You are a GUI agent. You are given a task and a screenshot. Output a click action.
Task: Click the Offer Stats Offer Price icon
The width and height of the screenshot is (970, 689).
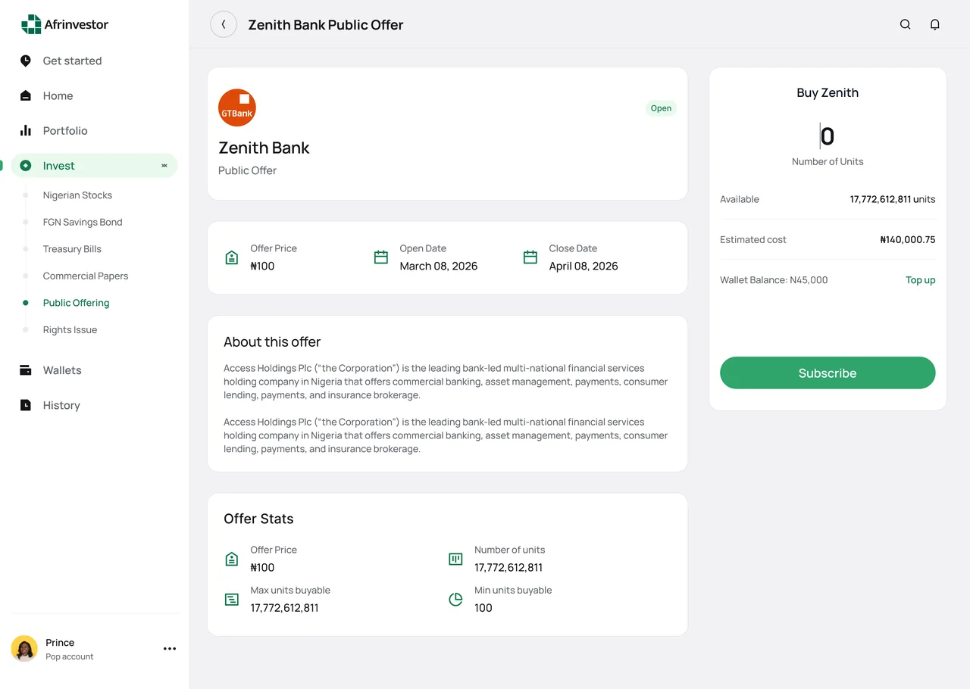click(232, 559)
